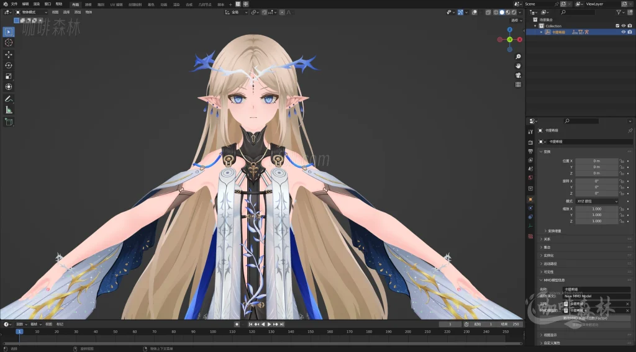Open the World properties tab
The height and width of the screenshot is (352, 636).
pyautogui.click(x=530, y=178)
